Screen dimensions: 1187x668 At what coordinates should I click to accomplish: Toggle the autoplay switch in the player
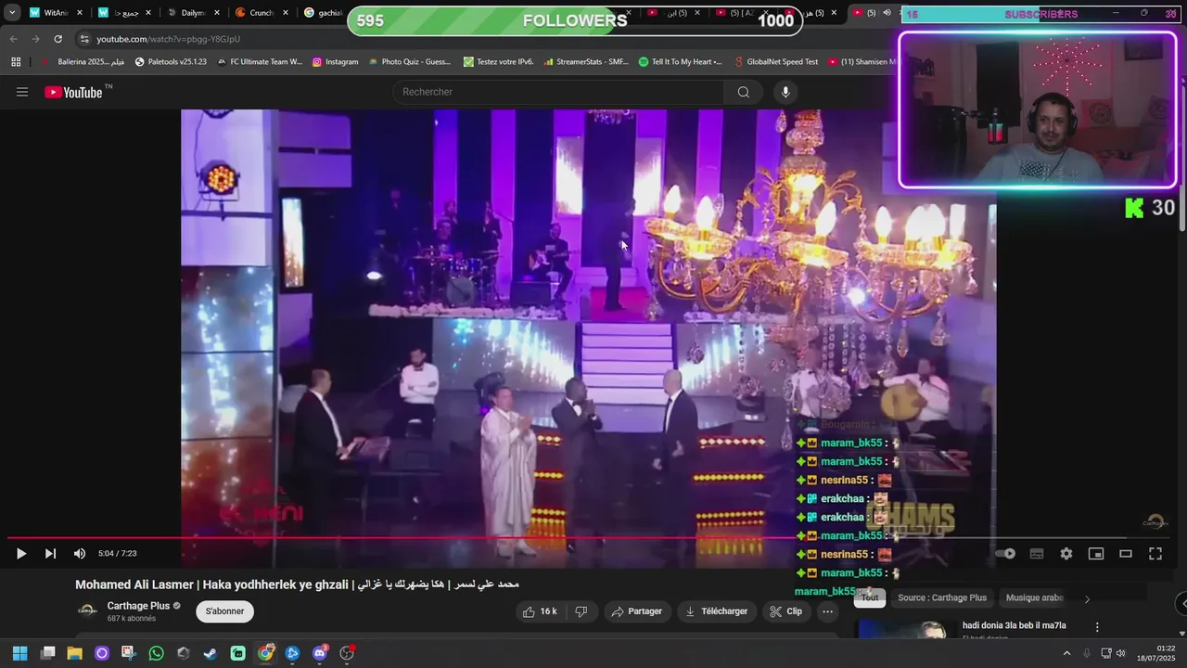pyautogui.click(x=1005, y=554)
